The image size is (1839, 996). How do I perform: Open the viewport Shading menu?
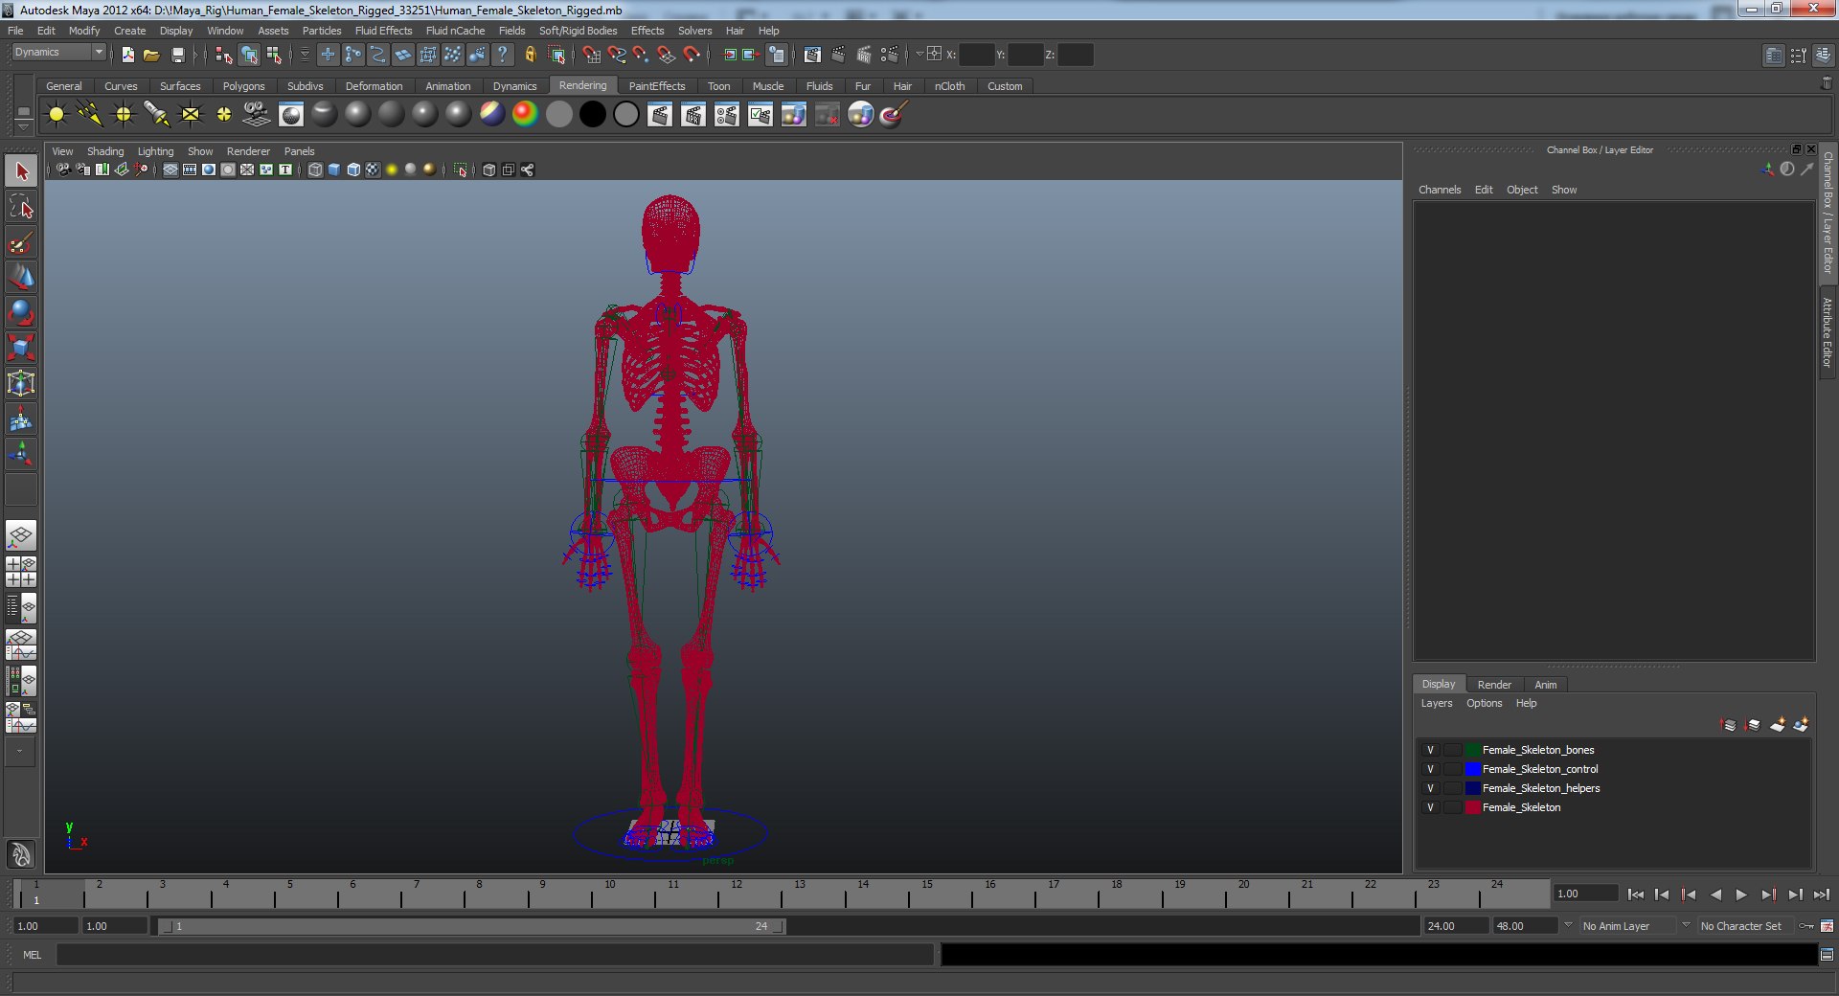pos(105,151)
